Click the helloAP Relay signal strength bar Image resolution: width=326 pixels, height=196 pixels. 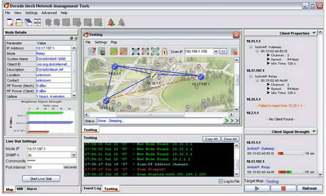[x=291, y=172]
